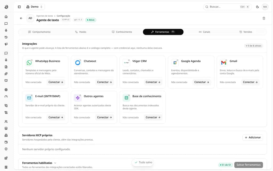Connect Vtiger CRM with Conectar
Viewport: 273px width, 171px height.
tap(153, 82)
